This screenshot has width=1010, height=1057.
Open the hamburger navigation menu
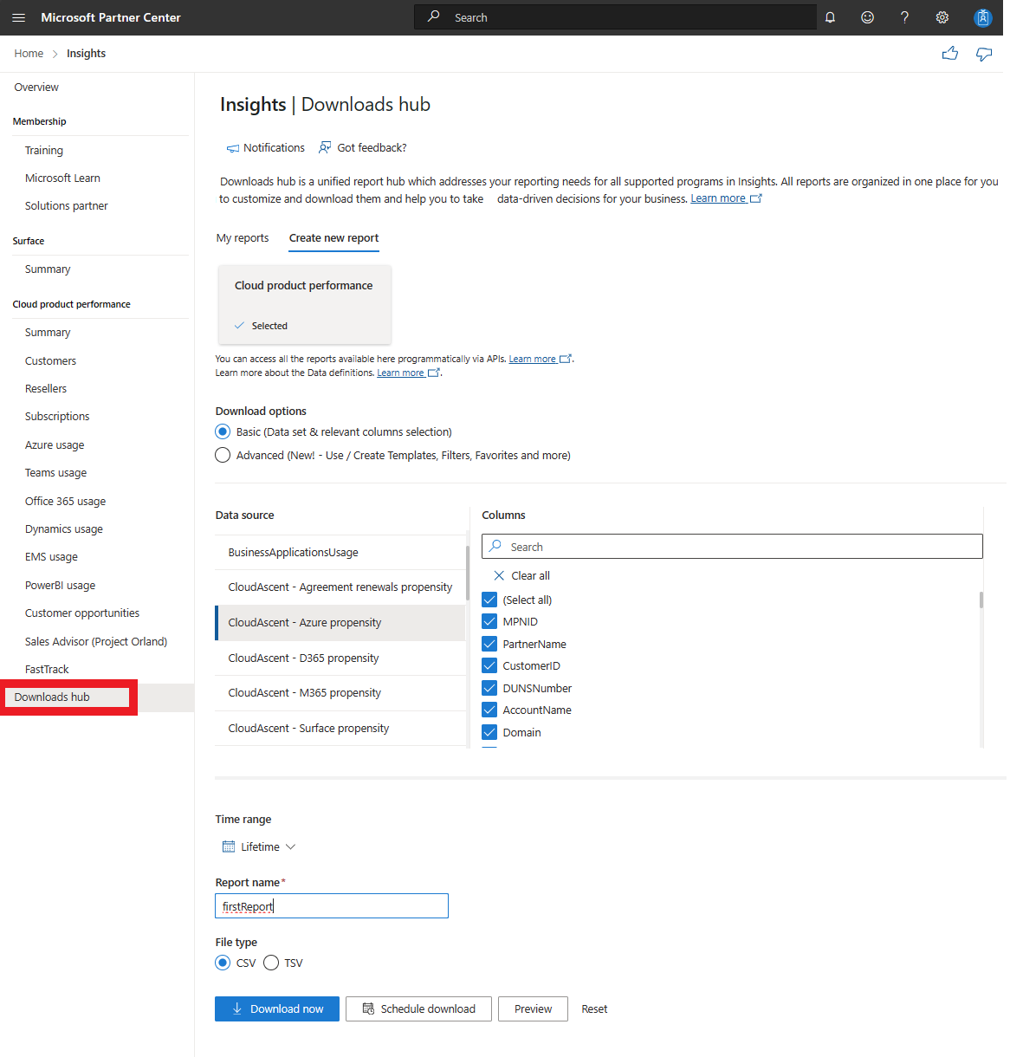tap(18, 17)
